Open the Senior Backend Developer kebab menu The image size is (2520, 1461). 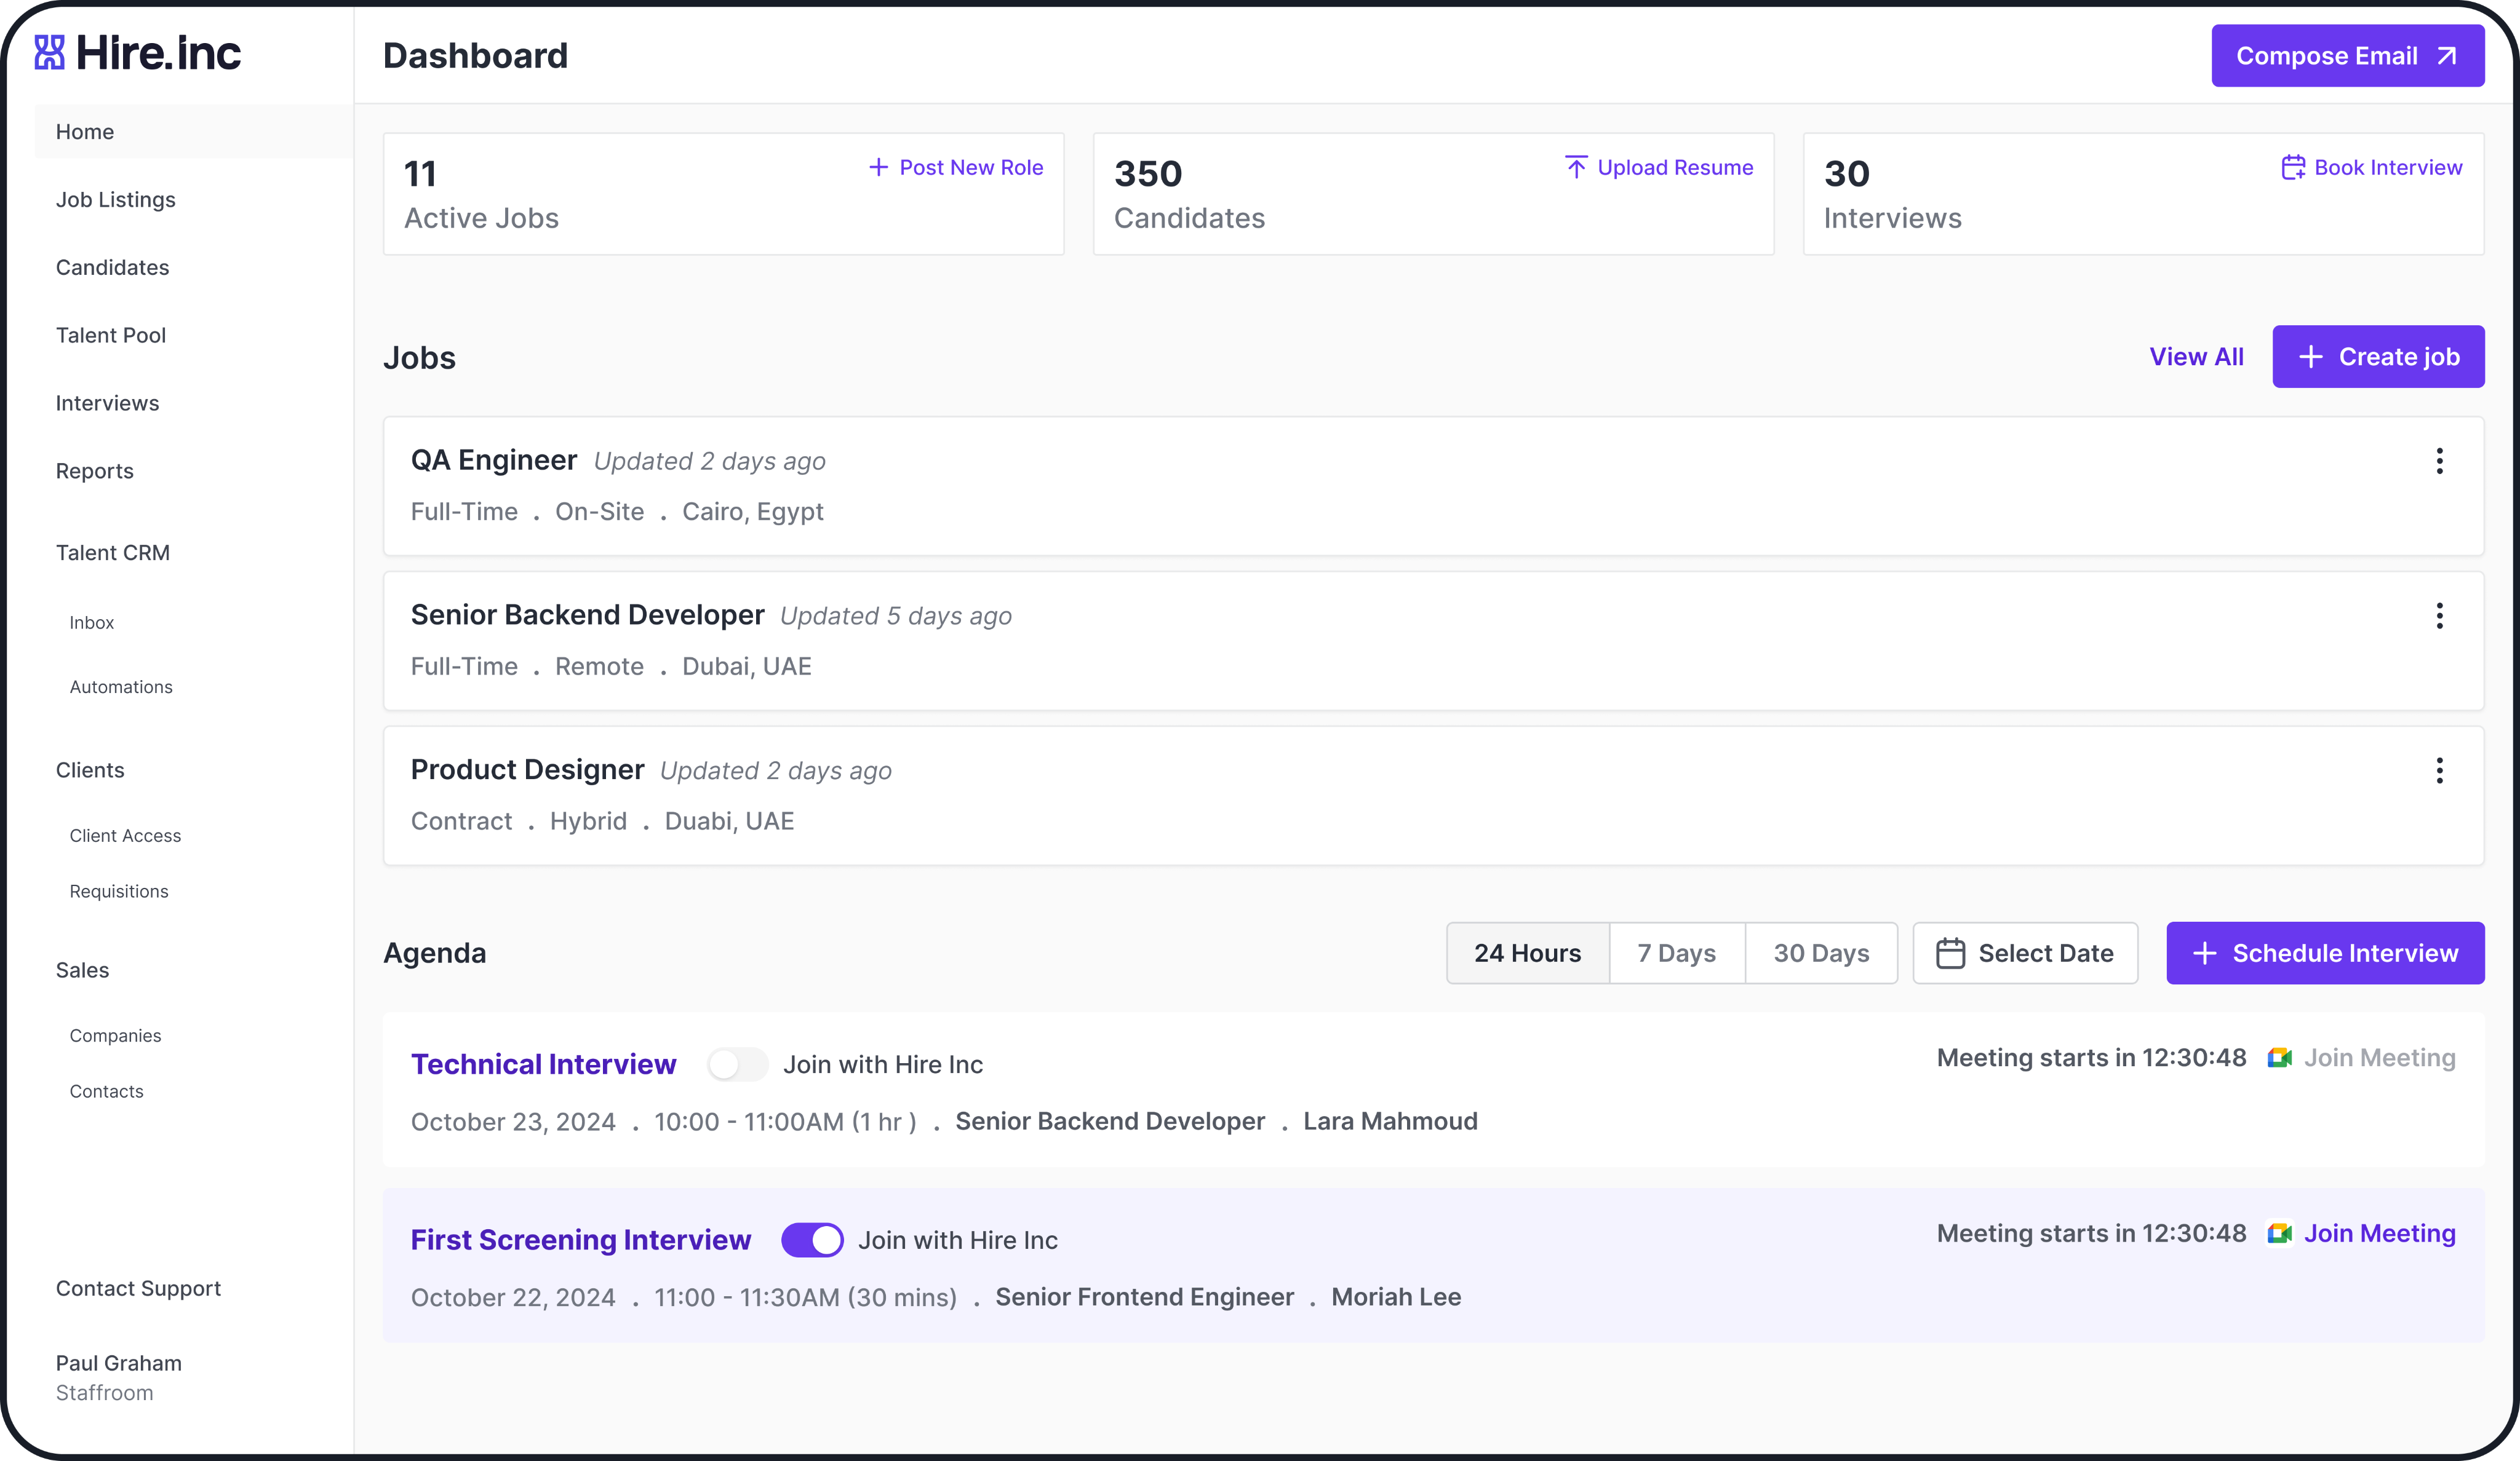click(2439, 616)
